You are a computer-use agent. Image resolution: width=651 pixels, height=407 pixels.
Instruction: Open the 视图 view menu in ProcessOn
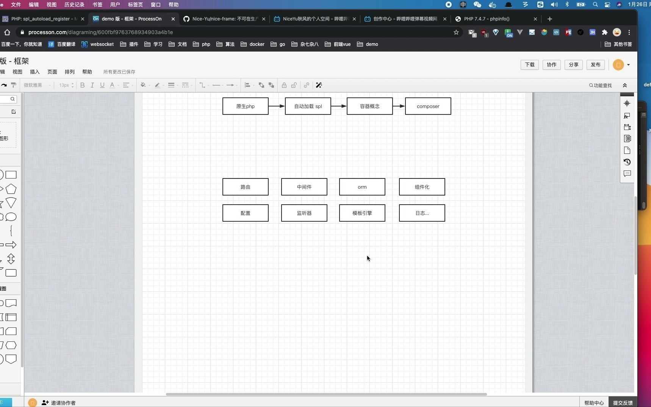[17, 72]
